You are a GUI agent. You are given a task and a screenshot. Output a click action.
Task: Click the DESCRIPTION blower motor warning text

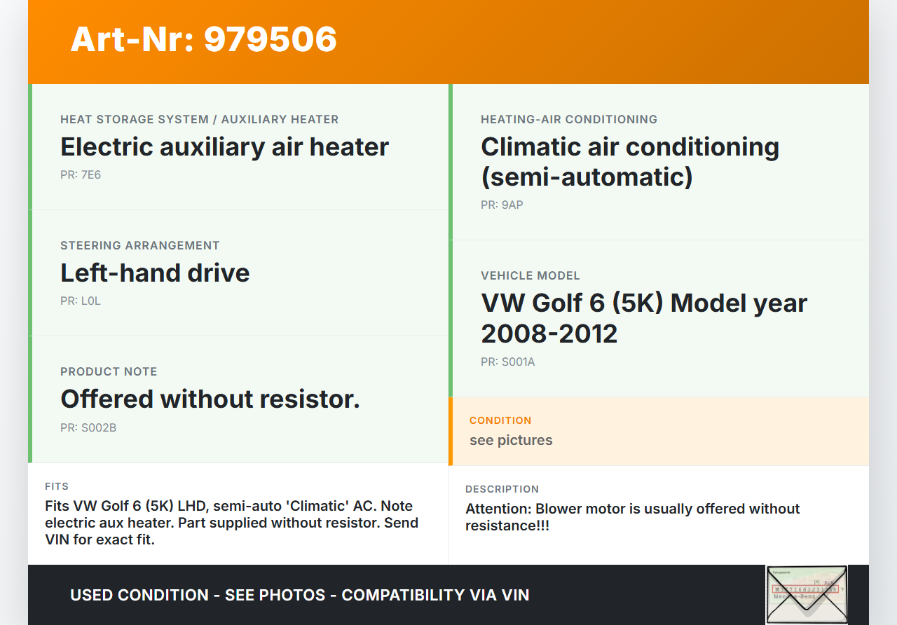tap(633, 517)
